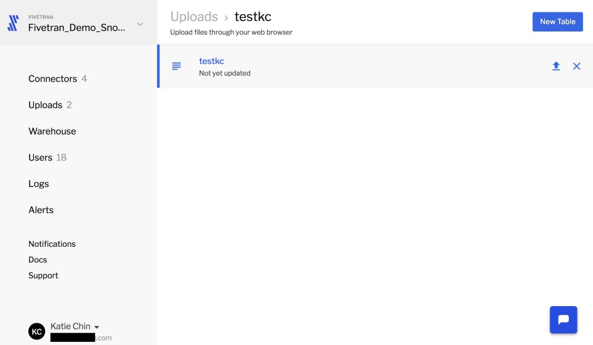Open the Alerts section

click(41, 210)
